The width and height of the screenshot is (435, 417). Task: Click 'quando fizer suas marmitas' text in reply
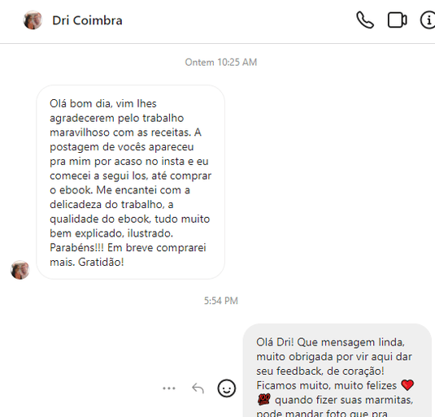pos(344,400)
